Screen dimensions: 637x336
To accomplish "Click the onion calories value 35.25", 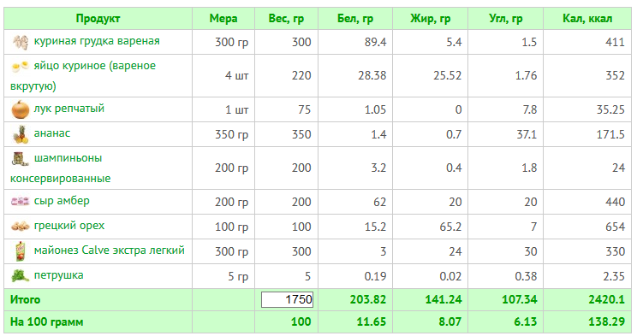I will (x=610, y=110).
